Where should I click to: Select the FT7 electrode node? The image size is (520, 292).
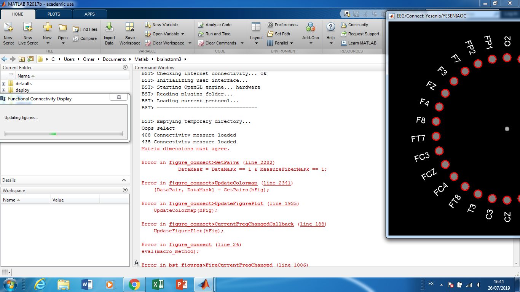click(x=436, y=136)
